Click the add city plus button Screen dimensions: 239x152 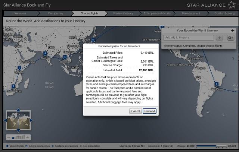pyautogui.click(x=219, y=38)
